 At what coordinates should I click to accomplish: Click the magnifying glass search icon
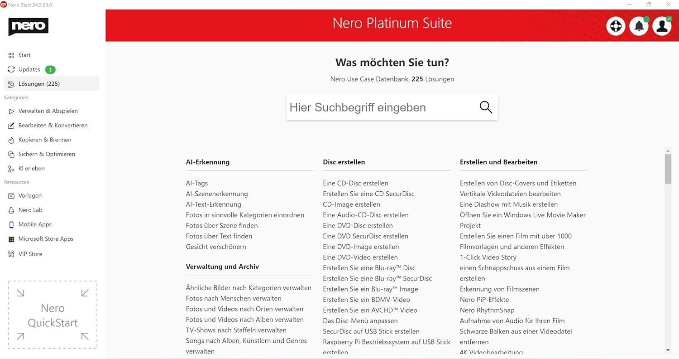coord(486,107)
